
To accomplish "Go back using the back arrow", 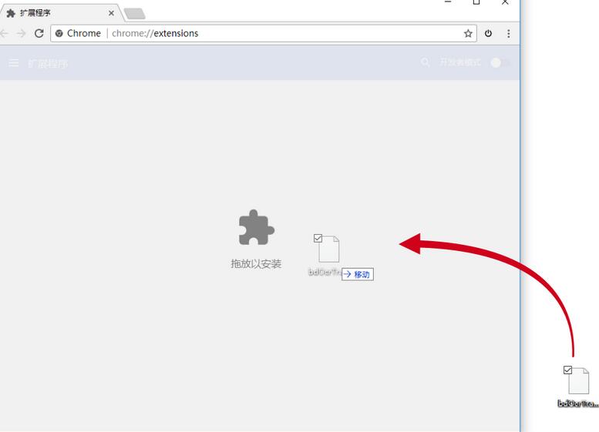I will point(4,33).
